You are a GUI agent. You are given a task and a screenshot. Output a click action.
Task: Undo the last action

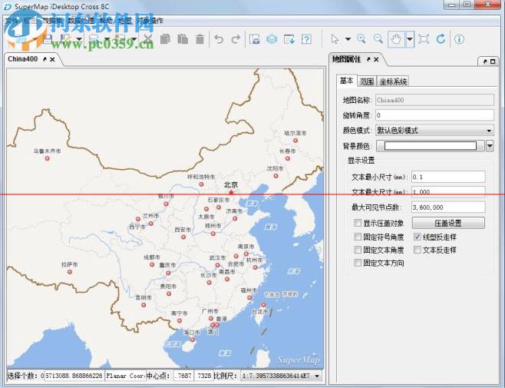[219, 39]
